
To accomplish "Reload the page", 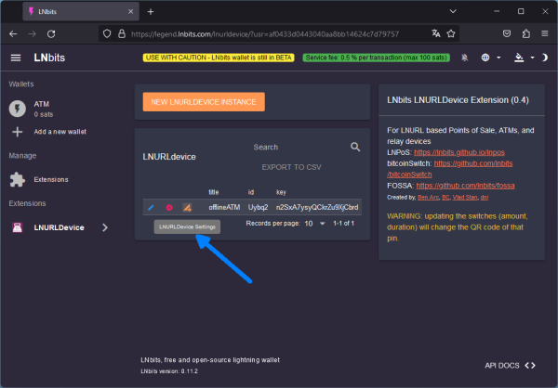I will point(51,33).
